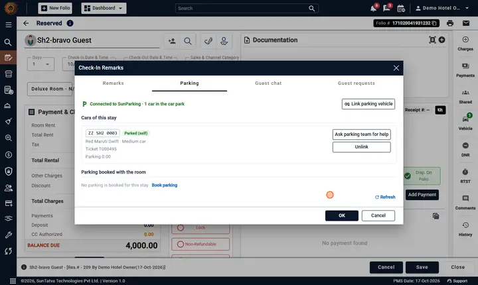This screenshot has width=478, height=285.
Task: Open the Deluxe Room selector
Action: (x=50, y=89)
